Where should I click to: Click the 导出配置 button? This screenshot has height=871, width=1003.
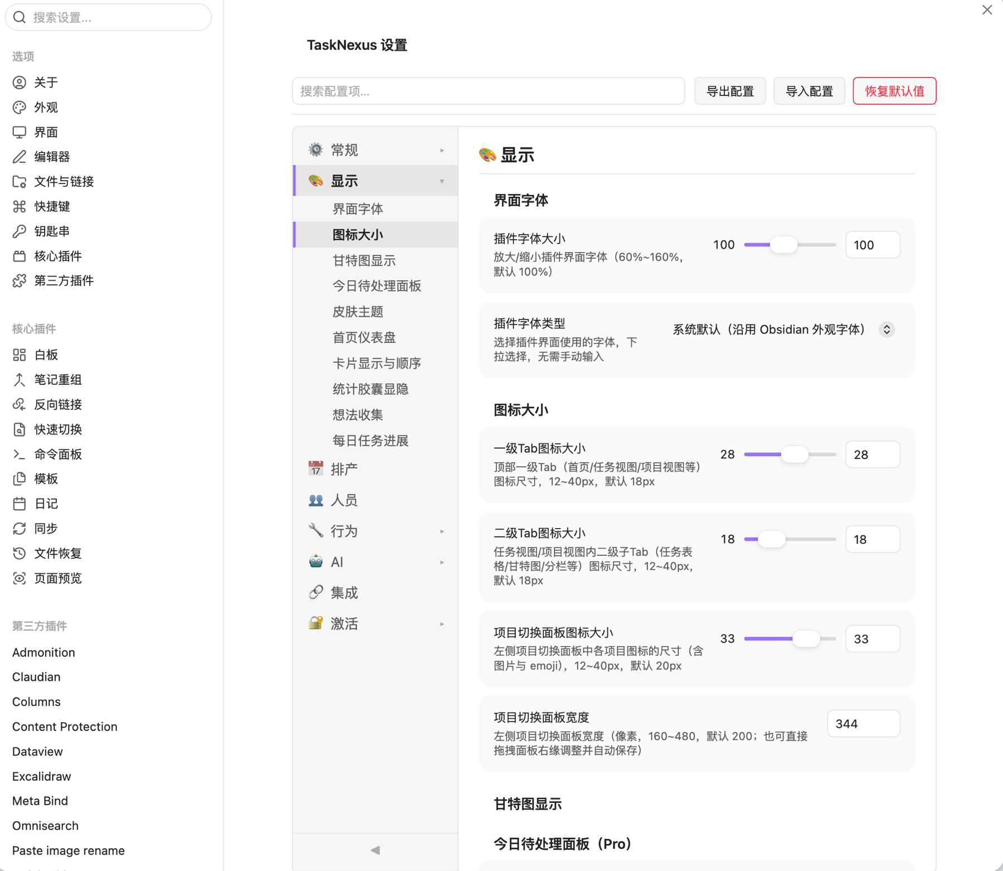(x=730, y=91)
